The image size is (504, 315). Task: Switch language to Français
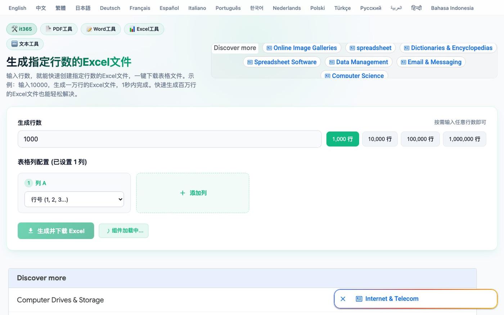(140, 8)
